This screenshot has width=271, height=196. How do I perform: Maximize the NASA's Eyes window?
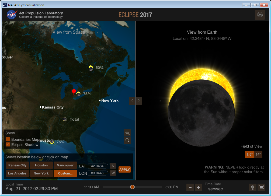[x=255, y=5]
